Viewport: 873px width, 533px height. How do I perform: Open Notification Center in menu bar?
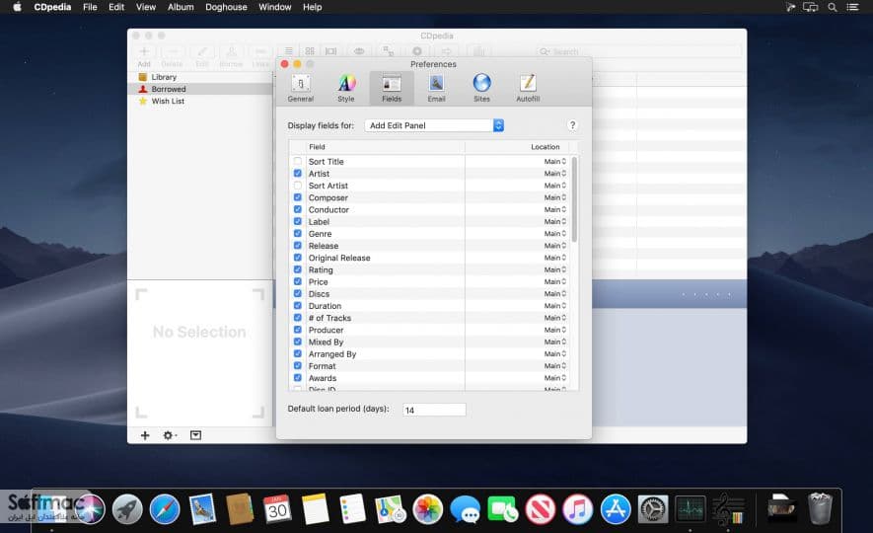tap(852, 7)
